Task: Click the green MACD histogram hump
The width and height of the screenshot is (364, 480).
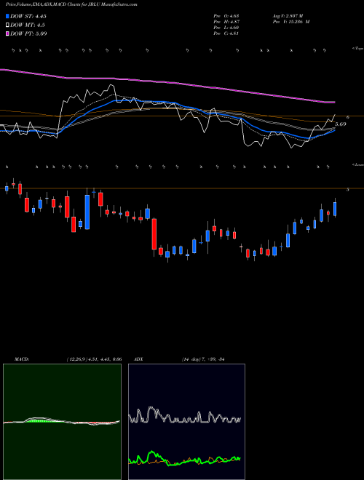Action: pyautogui.click(x=39, y=420)
